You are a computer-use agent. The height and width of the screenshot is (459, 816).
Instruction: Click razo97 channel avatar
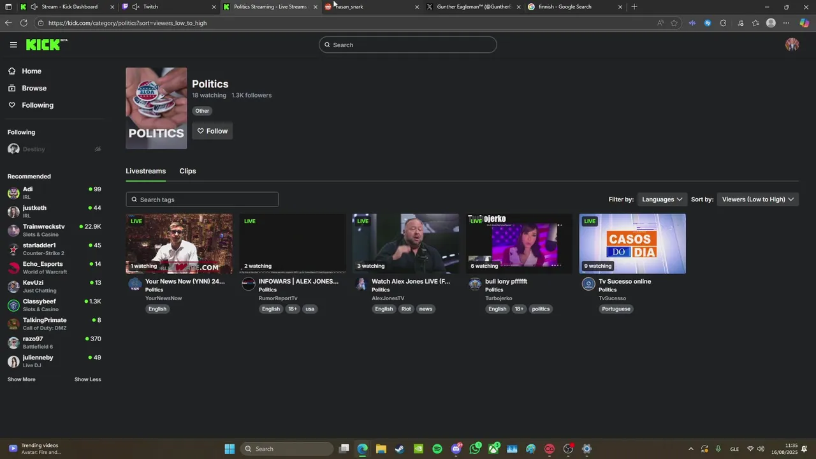(x=13, y=343)
